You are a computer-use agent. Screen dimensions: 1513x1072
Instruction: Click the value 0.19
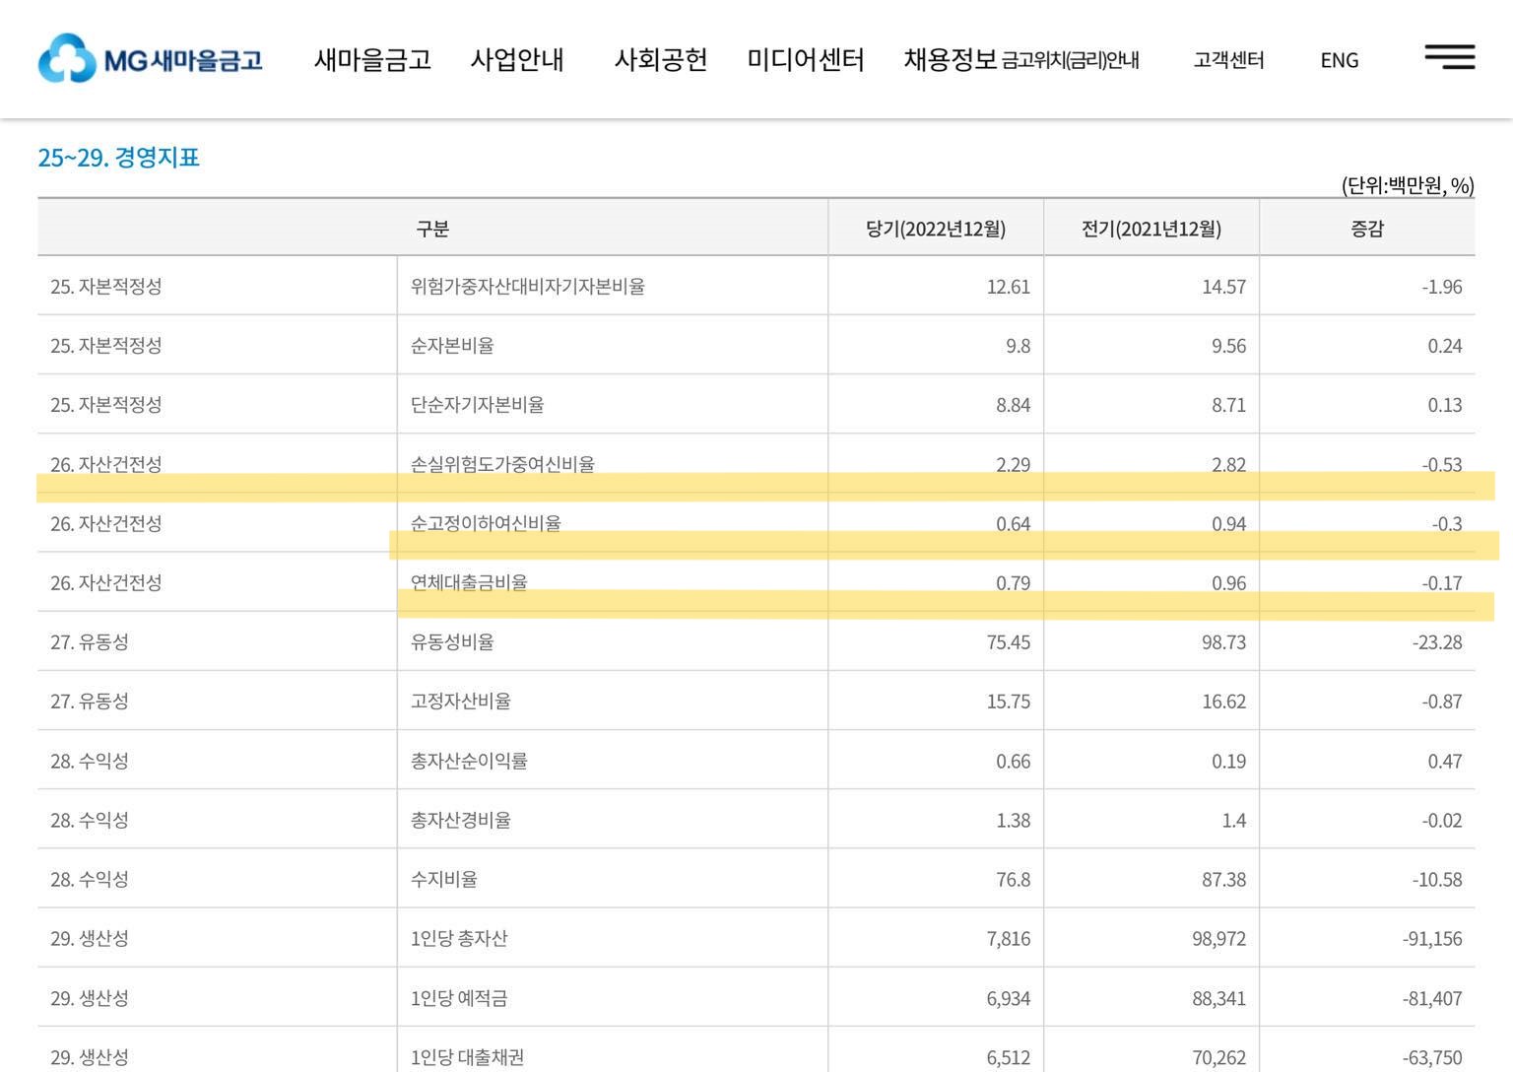tap(1228, 761)
